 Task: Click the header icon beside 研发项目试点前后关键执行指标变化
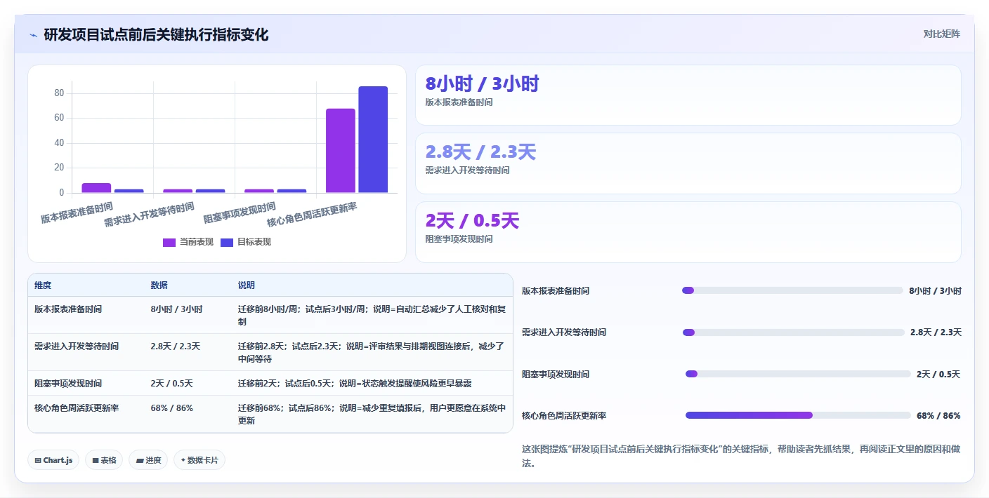33,35
